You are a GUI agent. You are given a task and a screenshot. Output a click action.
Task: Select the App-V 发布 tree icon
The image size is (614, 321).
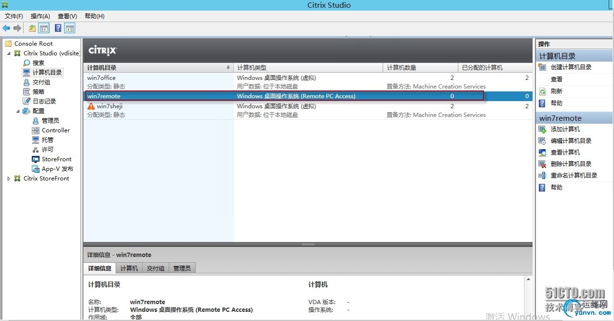tap(36, 169)
